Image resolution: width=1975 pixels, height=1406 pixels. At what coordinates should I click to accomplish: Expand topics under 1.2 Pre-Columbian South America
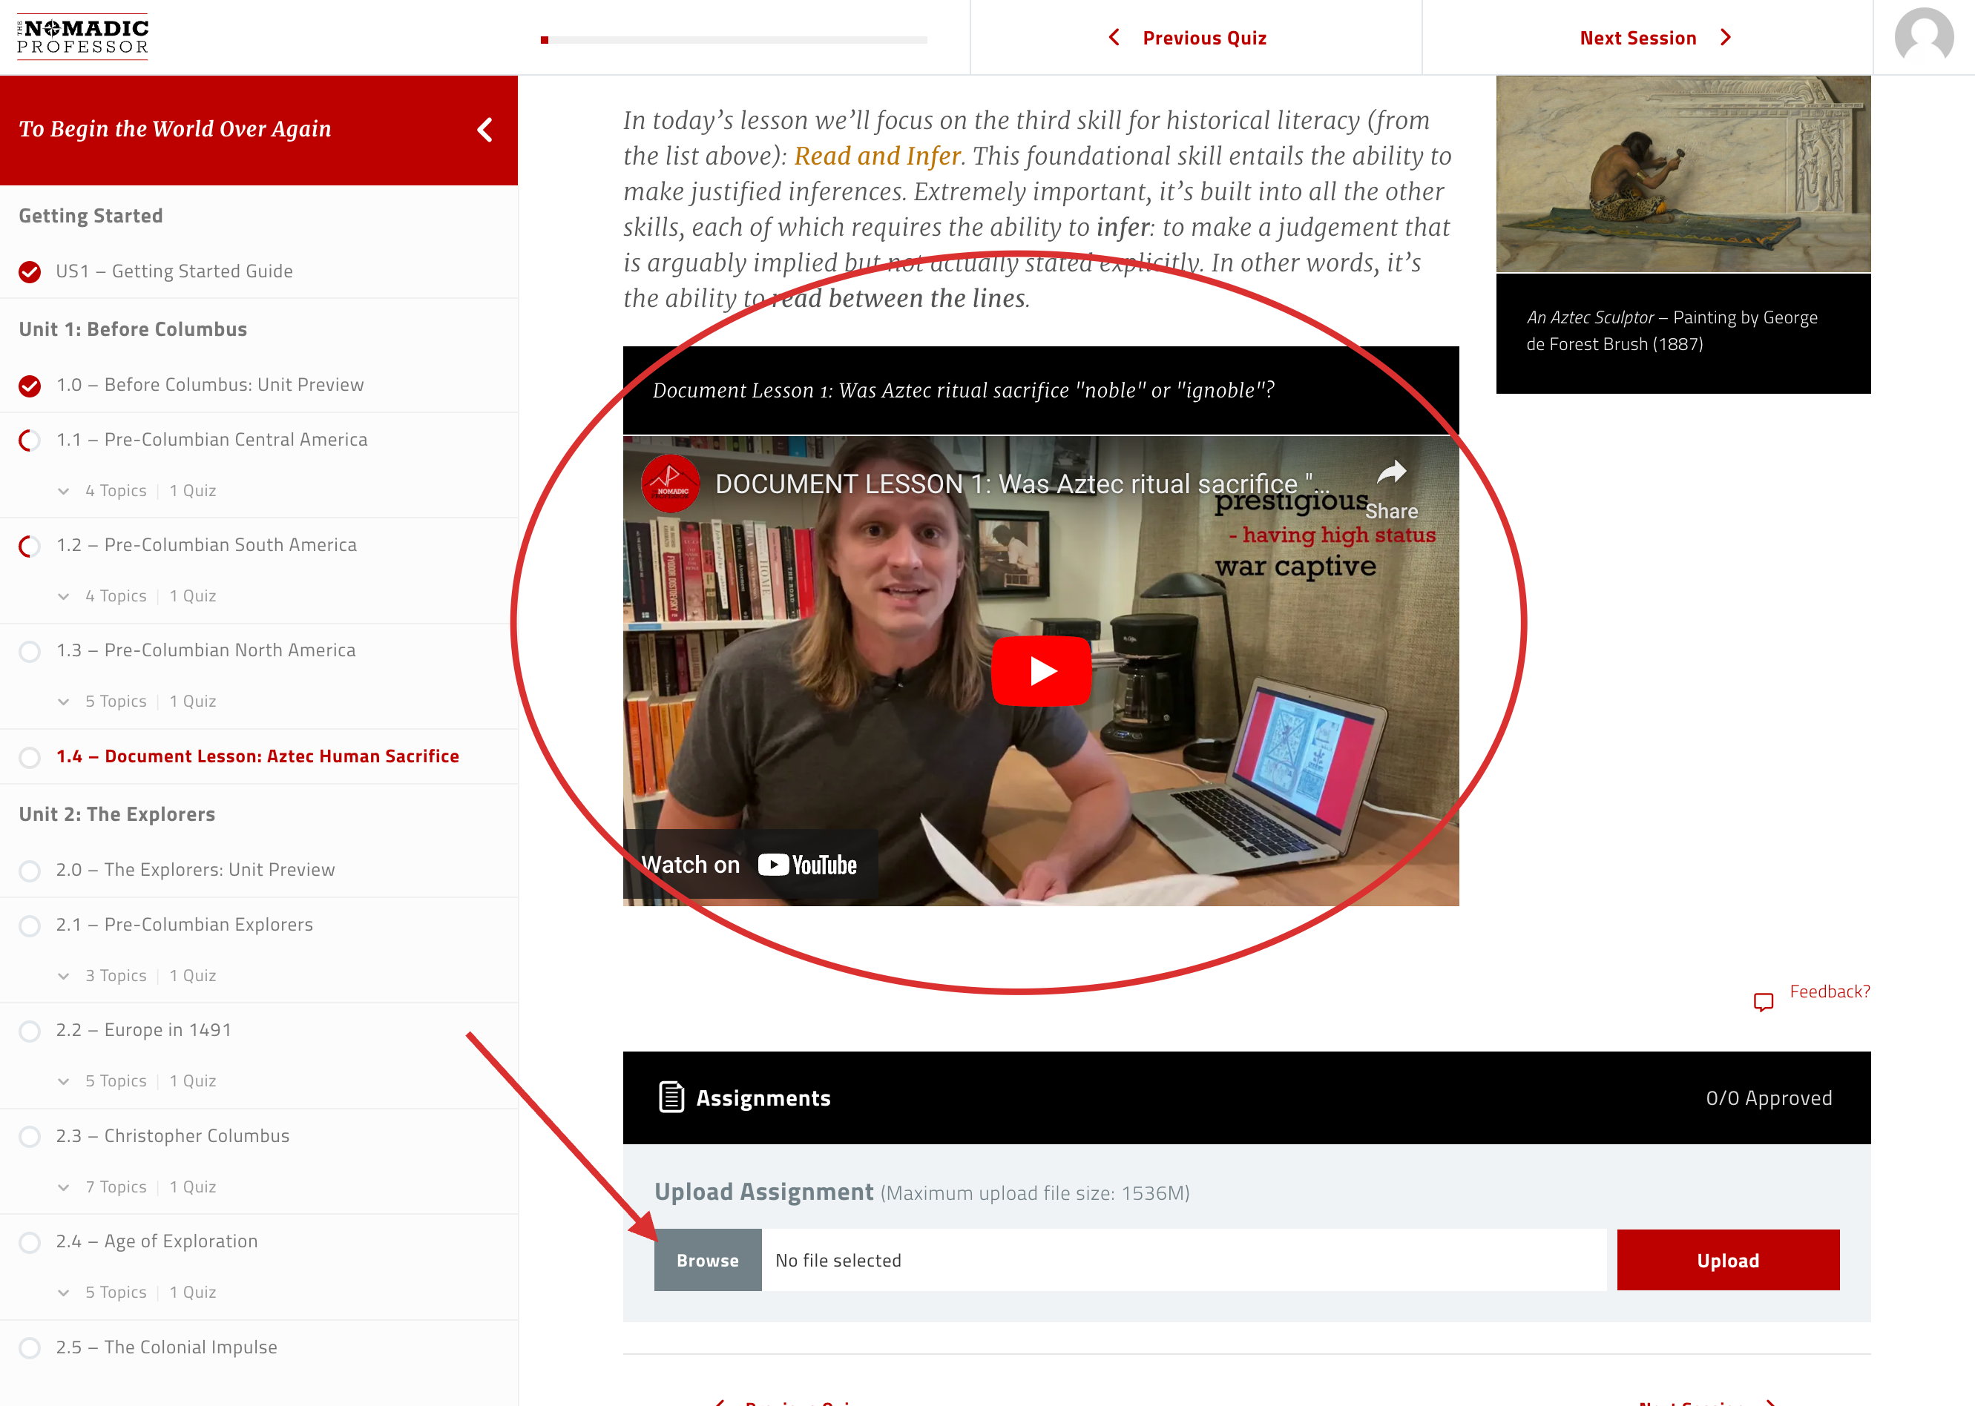[x=63, y=596]
